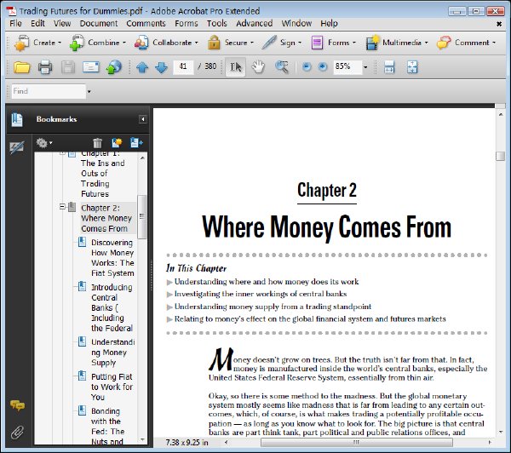The height and width of the screenshot is (453, 511).
Task: Click the Open file folder icon
Action: 21,67
